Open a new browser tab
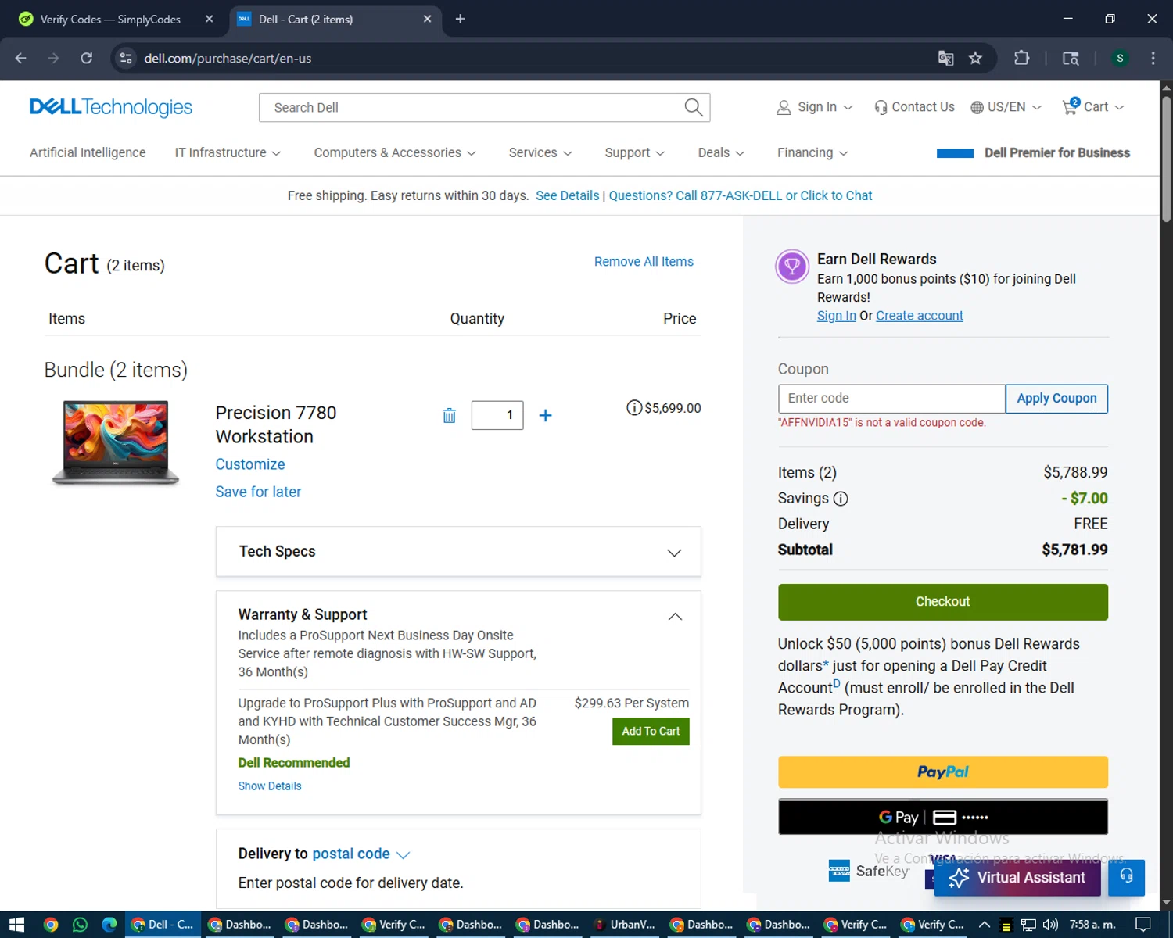 pos(460,19)
